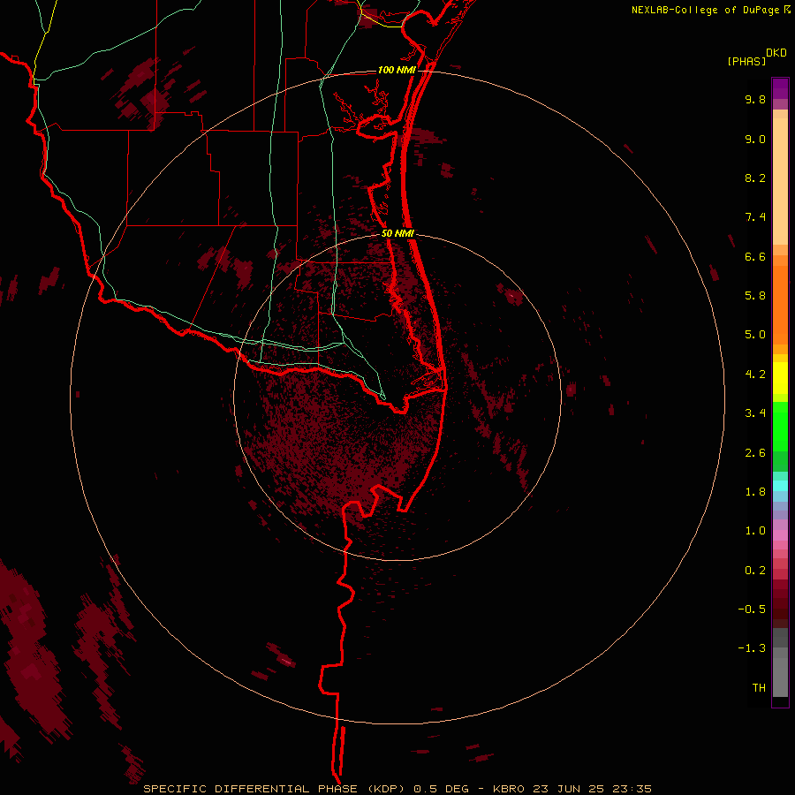Click the 2.6 color scale value

755,453
